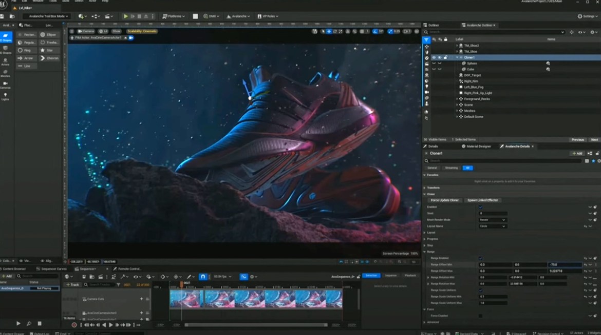Image resolution: width=601 pixels, height=335 pixels.
Task: Choose the Chevron shape tool
Action: [49, 58]
